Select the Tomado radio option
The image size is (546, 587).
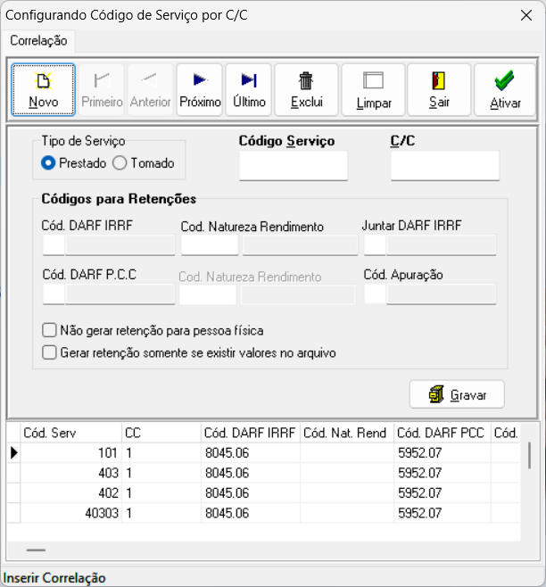tap(144, 163)
